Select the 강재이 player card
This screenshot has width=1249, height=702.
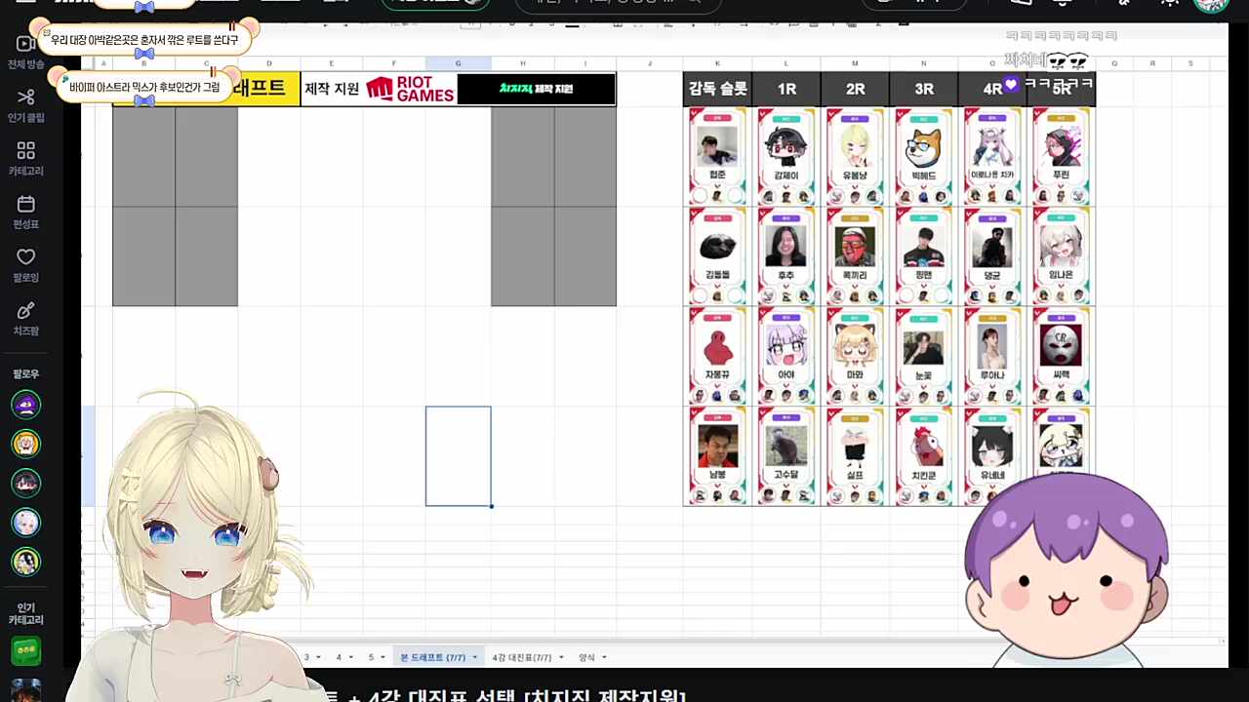coord(786,156)
